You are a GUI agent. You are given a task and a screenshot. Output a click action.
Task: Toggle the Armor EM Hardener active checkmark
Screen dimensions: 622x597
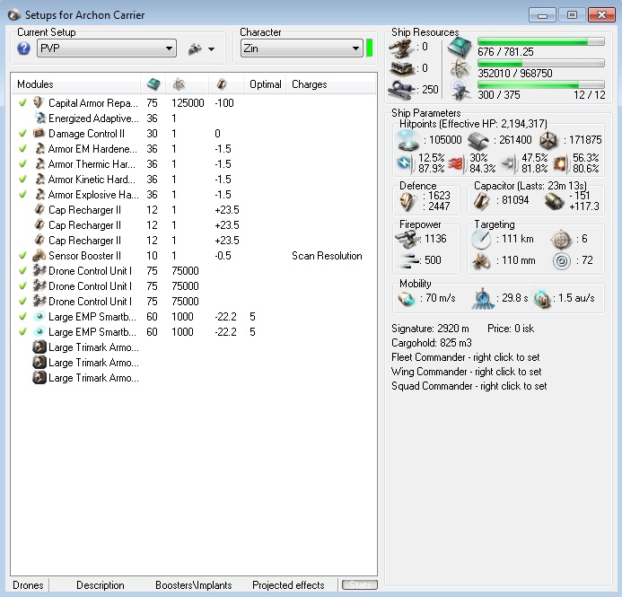point(22,148)
